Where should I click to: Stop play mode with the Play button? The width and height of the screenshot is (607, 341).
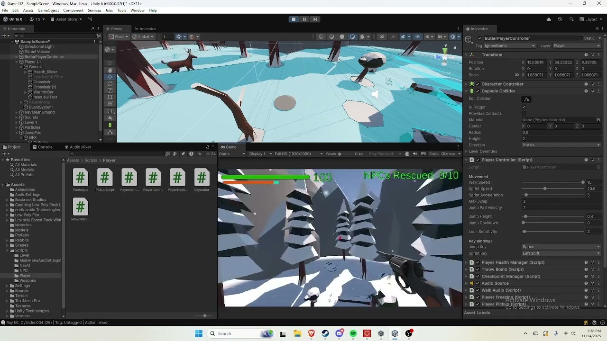tap(294, 19)
